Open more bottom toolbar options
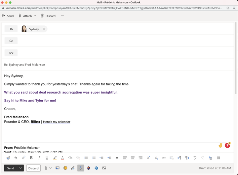The image size is (238, 175). 112,168
